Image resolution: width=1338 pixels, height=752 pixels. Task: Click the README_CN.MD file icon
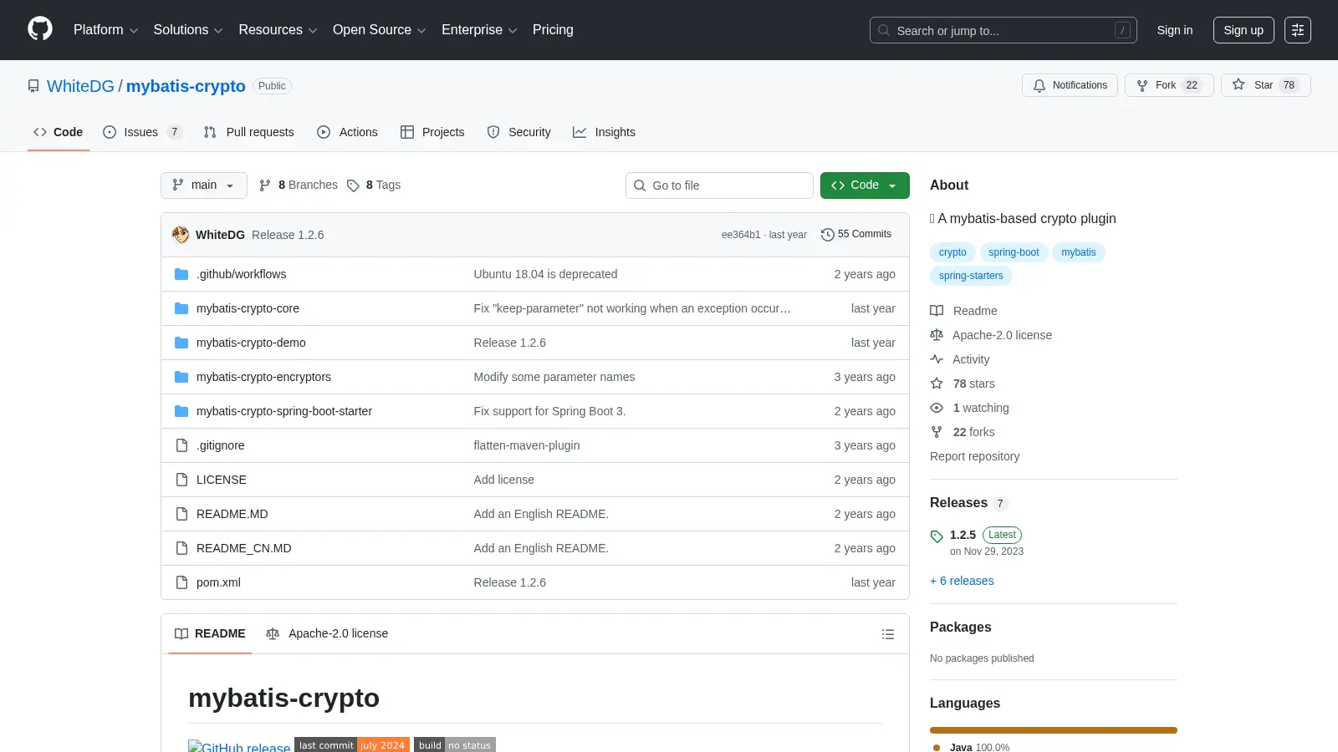click(181, 548)
